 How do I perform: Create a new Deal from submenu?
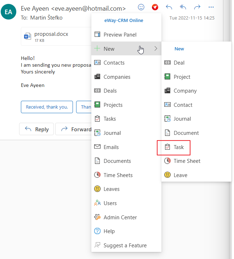point(196,62)
